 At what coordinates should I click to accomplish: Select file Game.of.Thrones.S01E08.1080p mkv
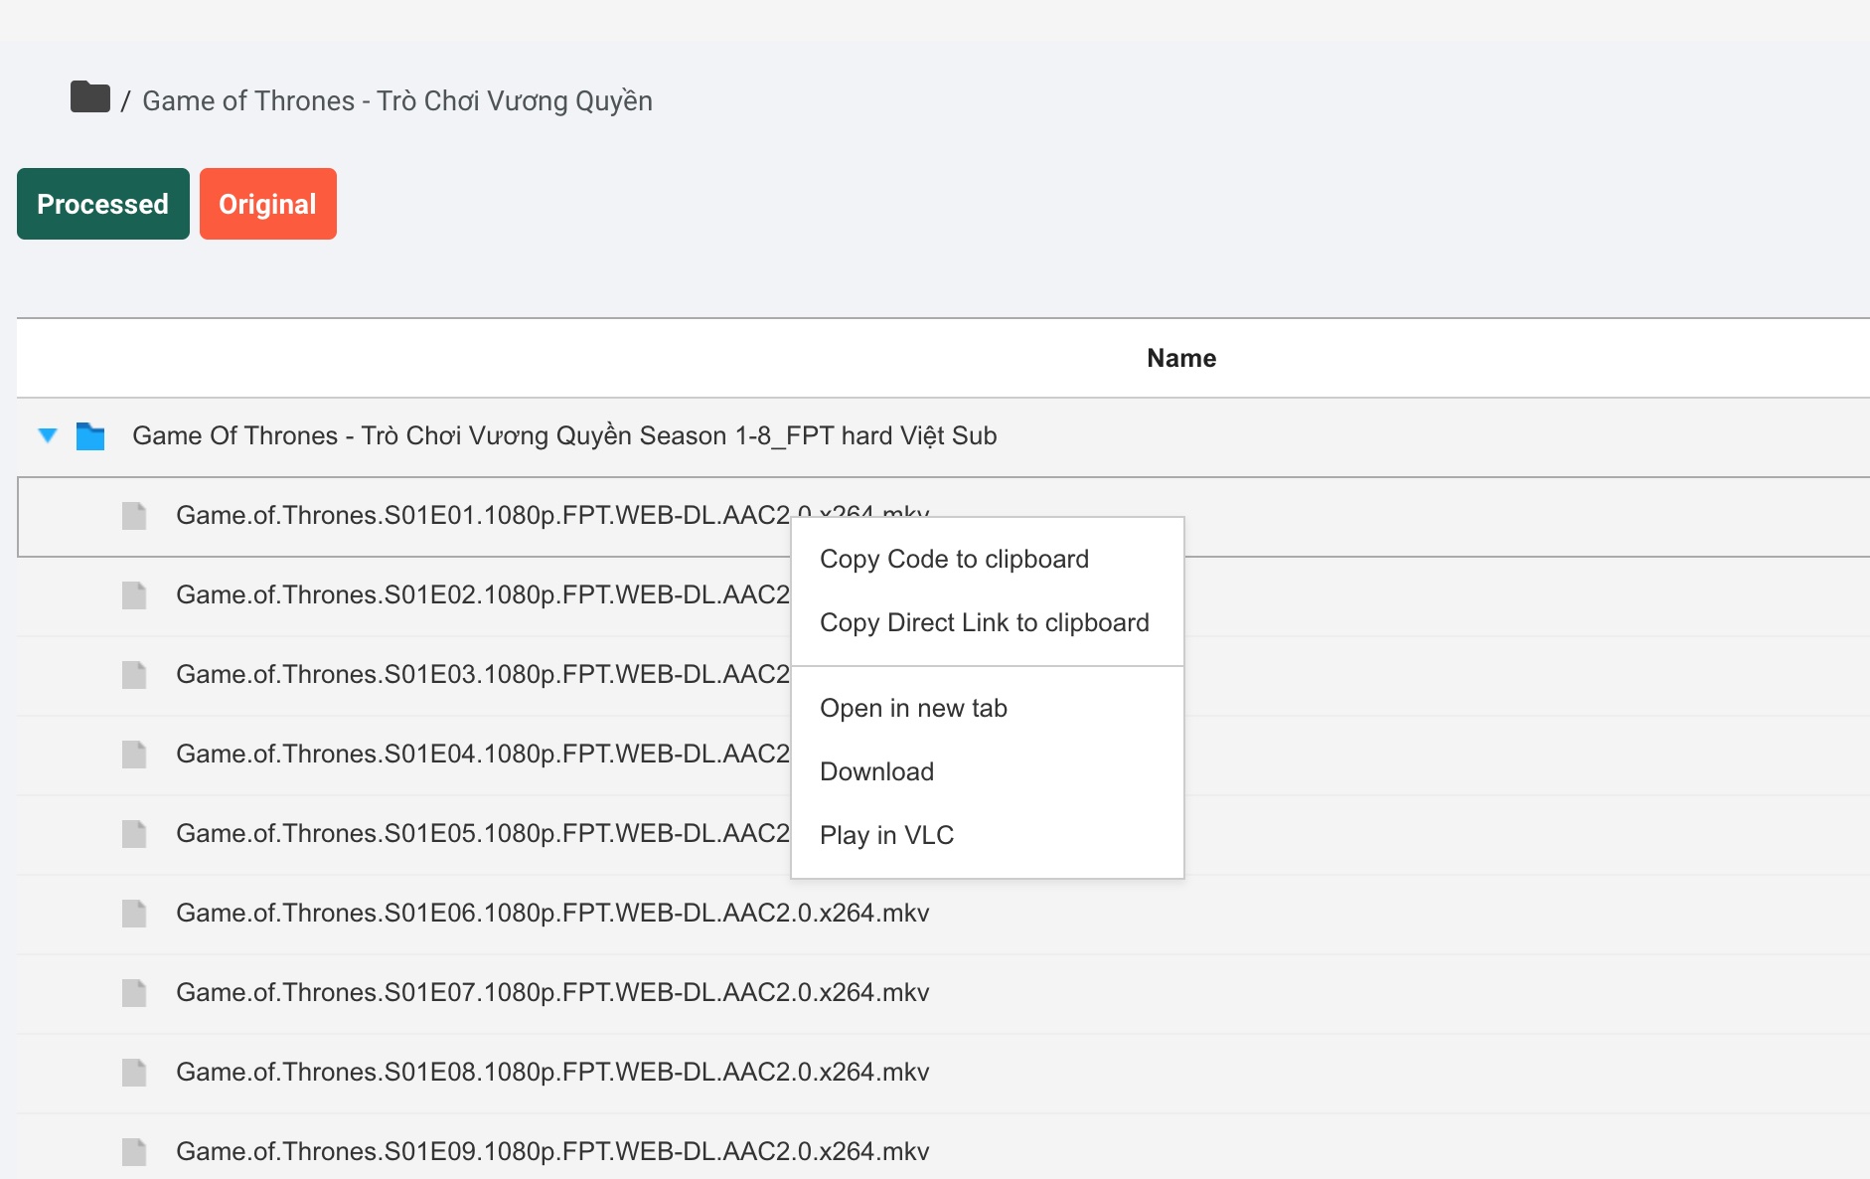coord(552,1072)
